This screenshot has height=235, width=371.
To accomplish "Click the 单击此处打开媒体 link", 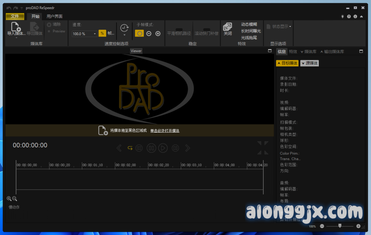I will pos(165,131).
